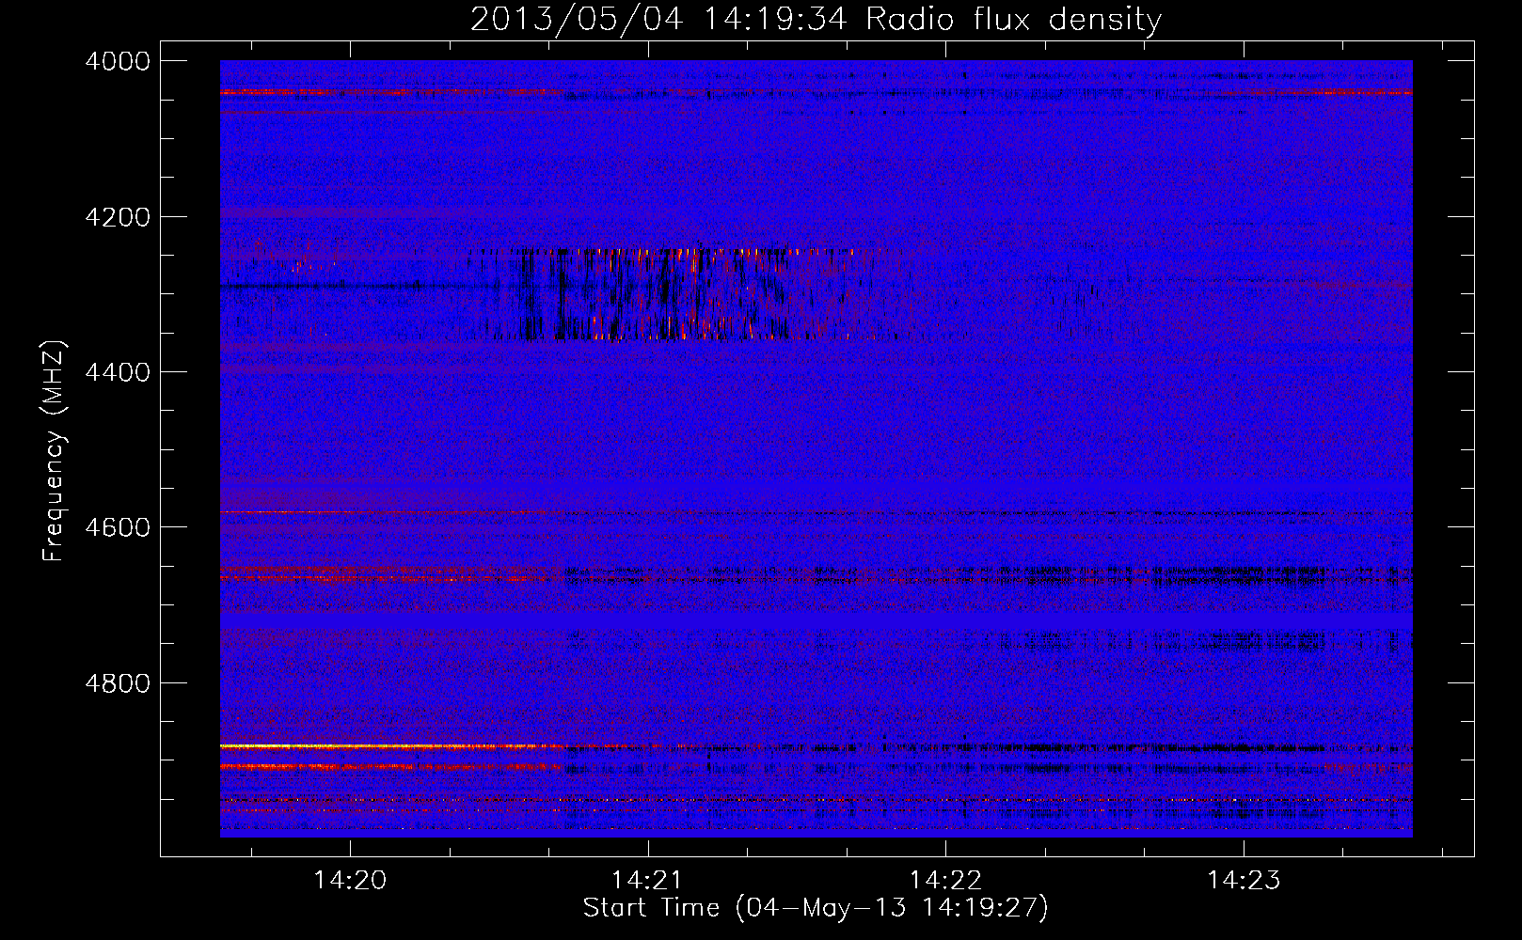Click the 14:20 time tick label
1522x940 pixels.
[350, 881]
